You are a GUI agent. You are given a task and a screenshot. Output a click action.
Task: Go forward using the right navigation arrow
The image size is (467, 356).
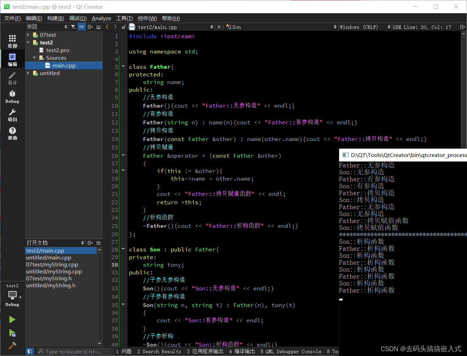coord(115,26)
